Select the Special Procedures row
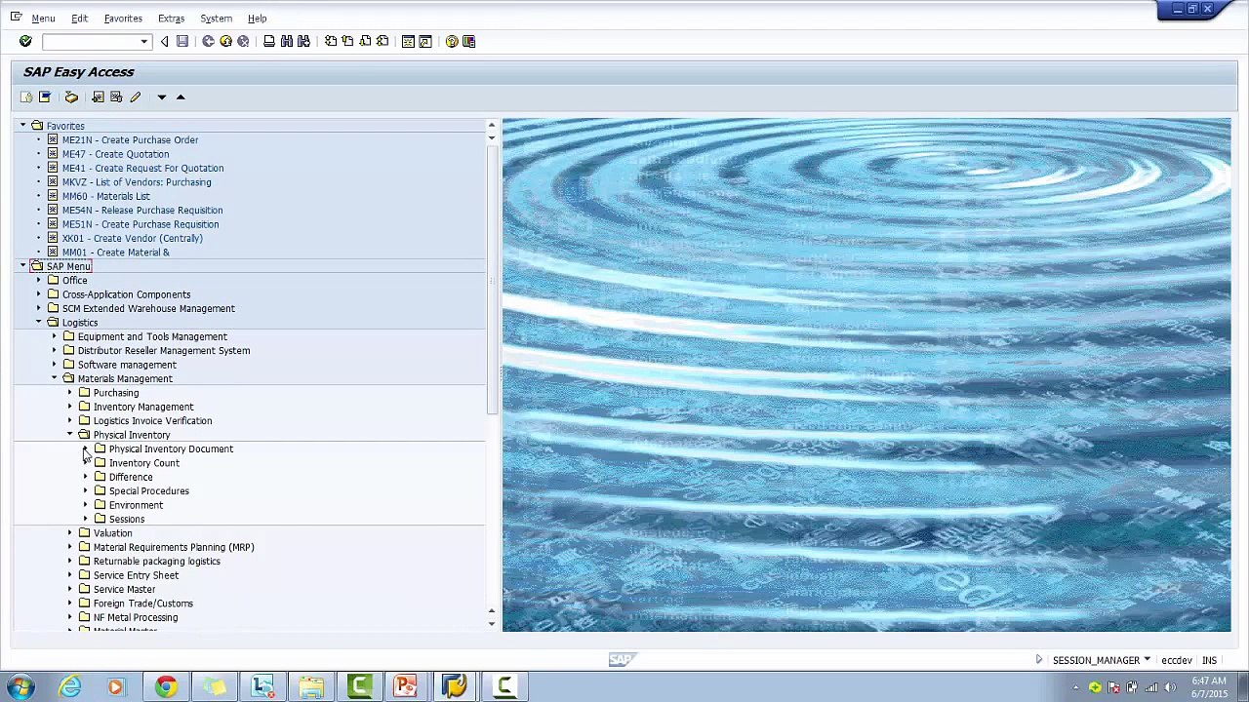The height and width of the screenshot is (702, 1249). click(x=148, y=491)
